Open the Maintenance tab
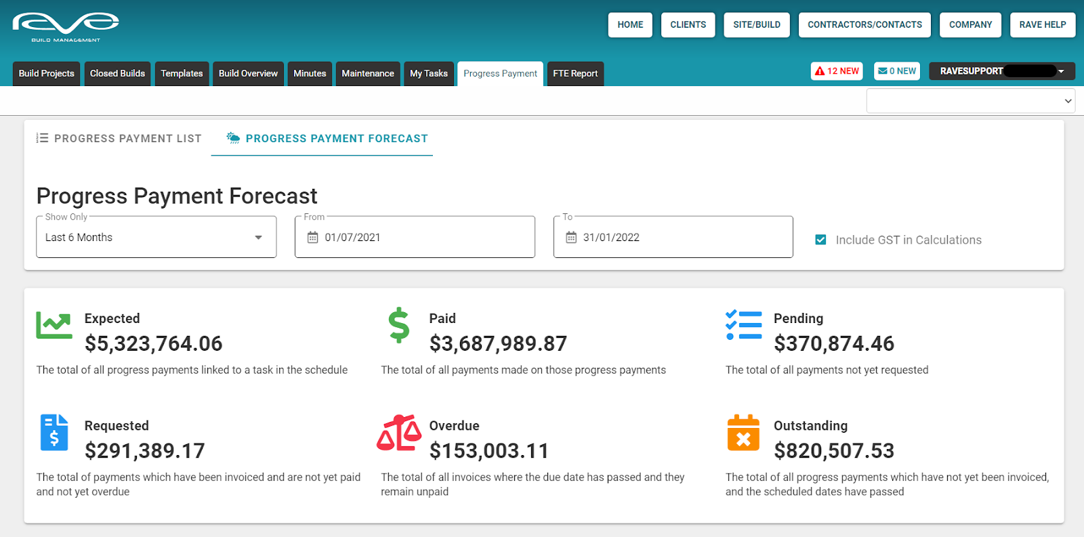Screen dimensions: 1084x537 point(368,74)
